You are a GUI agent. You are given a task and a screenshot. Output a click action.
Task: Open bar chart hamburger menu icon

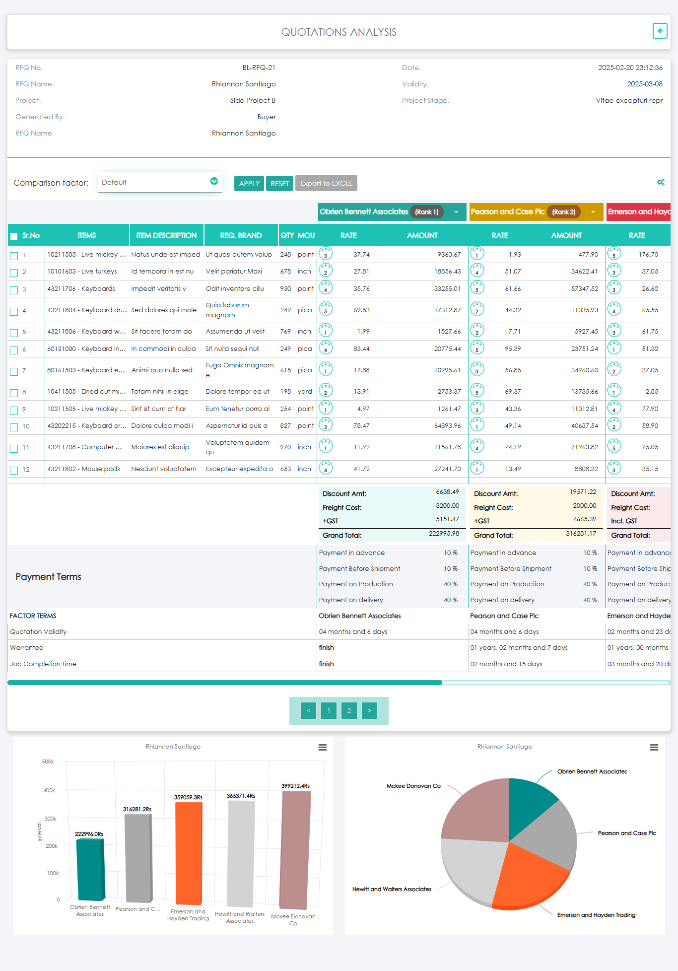coord(322,748)
